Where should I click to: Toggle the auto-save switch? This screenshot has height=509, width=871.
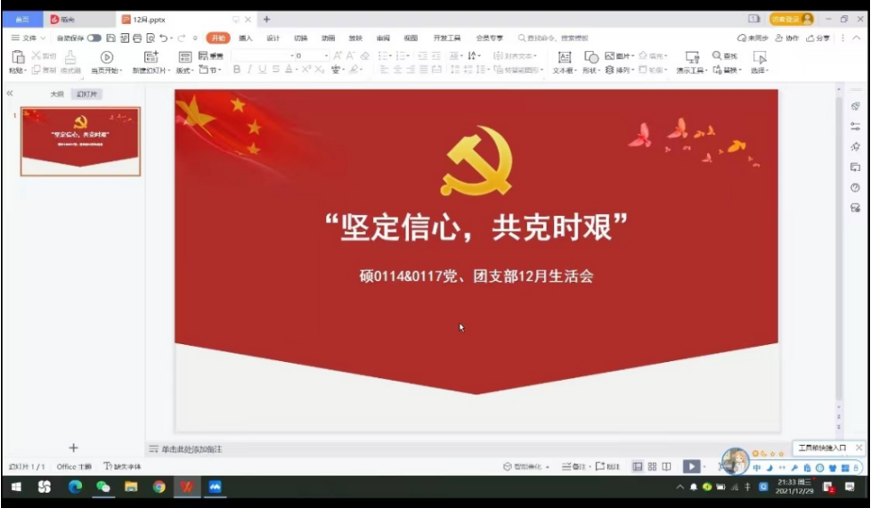[x=94, y=38]
